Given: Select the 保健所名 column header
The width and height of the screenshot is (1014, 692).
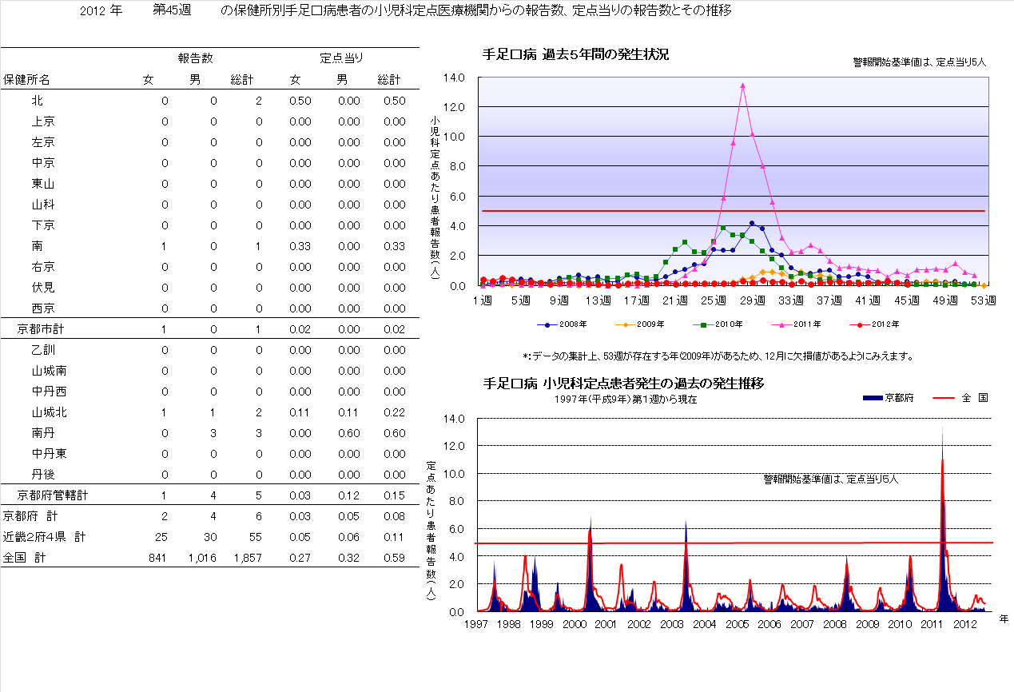Looking at the screenshot, I should (x=26, y=80).
